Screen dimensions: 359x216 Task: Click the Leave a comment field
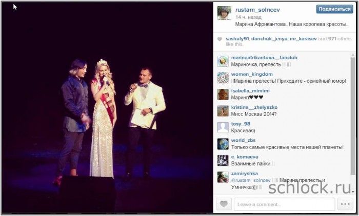[284, 204]
